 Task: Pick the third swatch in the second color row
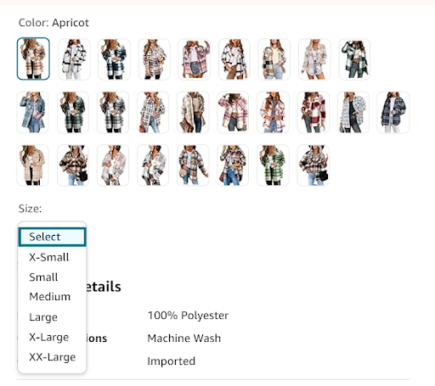tap(113, 112)
